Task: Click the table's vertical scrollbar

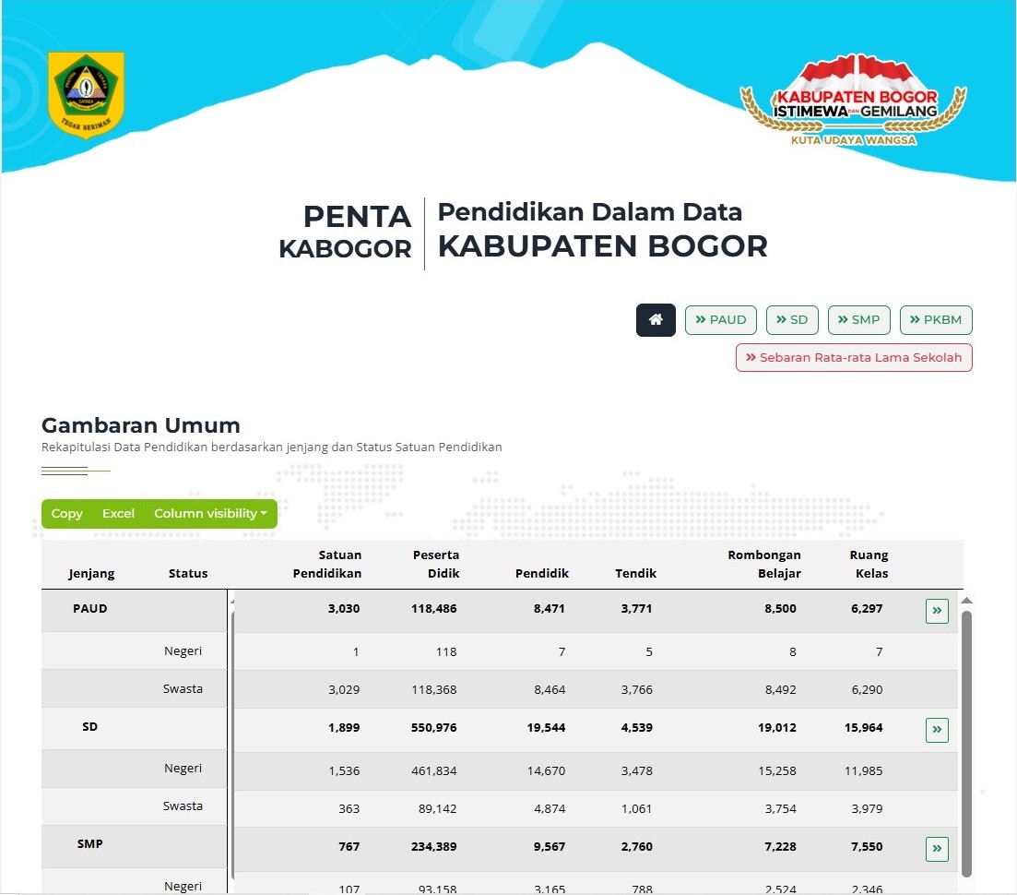Action: click(966, 738)
